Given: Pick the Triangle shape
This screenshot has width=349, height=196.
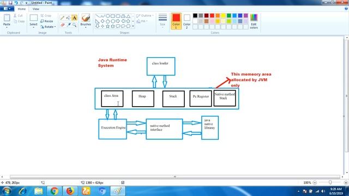Looking at the screenshot, I should coord(129,16).
